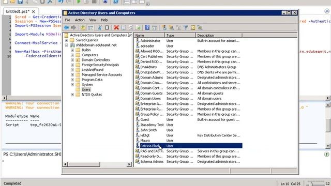Create a new user with toolbar icon
Screen dimensions: 331x186
click(164, 27)
